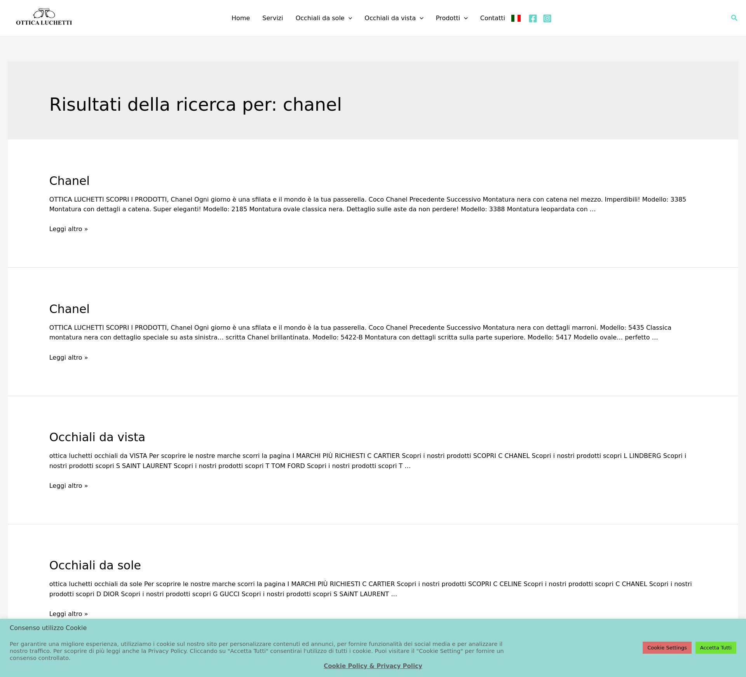Open the second Chanel result title (Modello 5435)

[x=69, y=309]
